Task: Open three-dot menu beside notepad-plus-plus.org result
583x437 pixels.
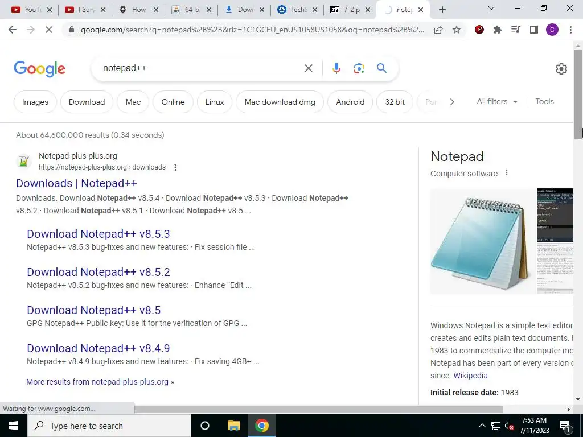Action: coord(175,167)
